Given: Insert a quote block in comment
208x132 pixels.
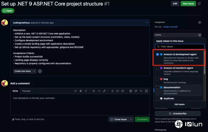Looking at the screenshot, I should pos(94,91).
